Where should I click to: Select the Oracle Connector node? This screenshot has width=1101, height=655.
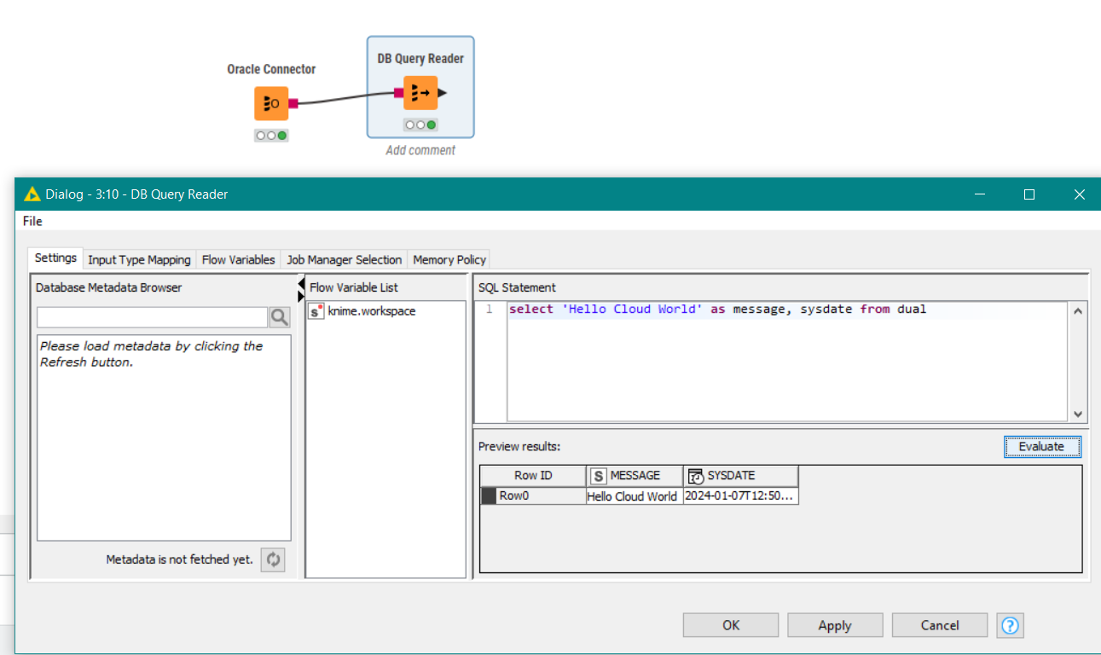coord(270,102)
